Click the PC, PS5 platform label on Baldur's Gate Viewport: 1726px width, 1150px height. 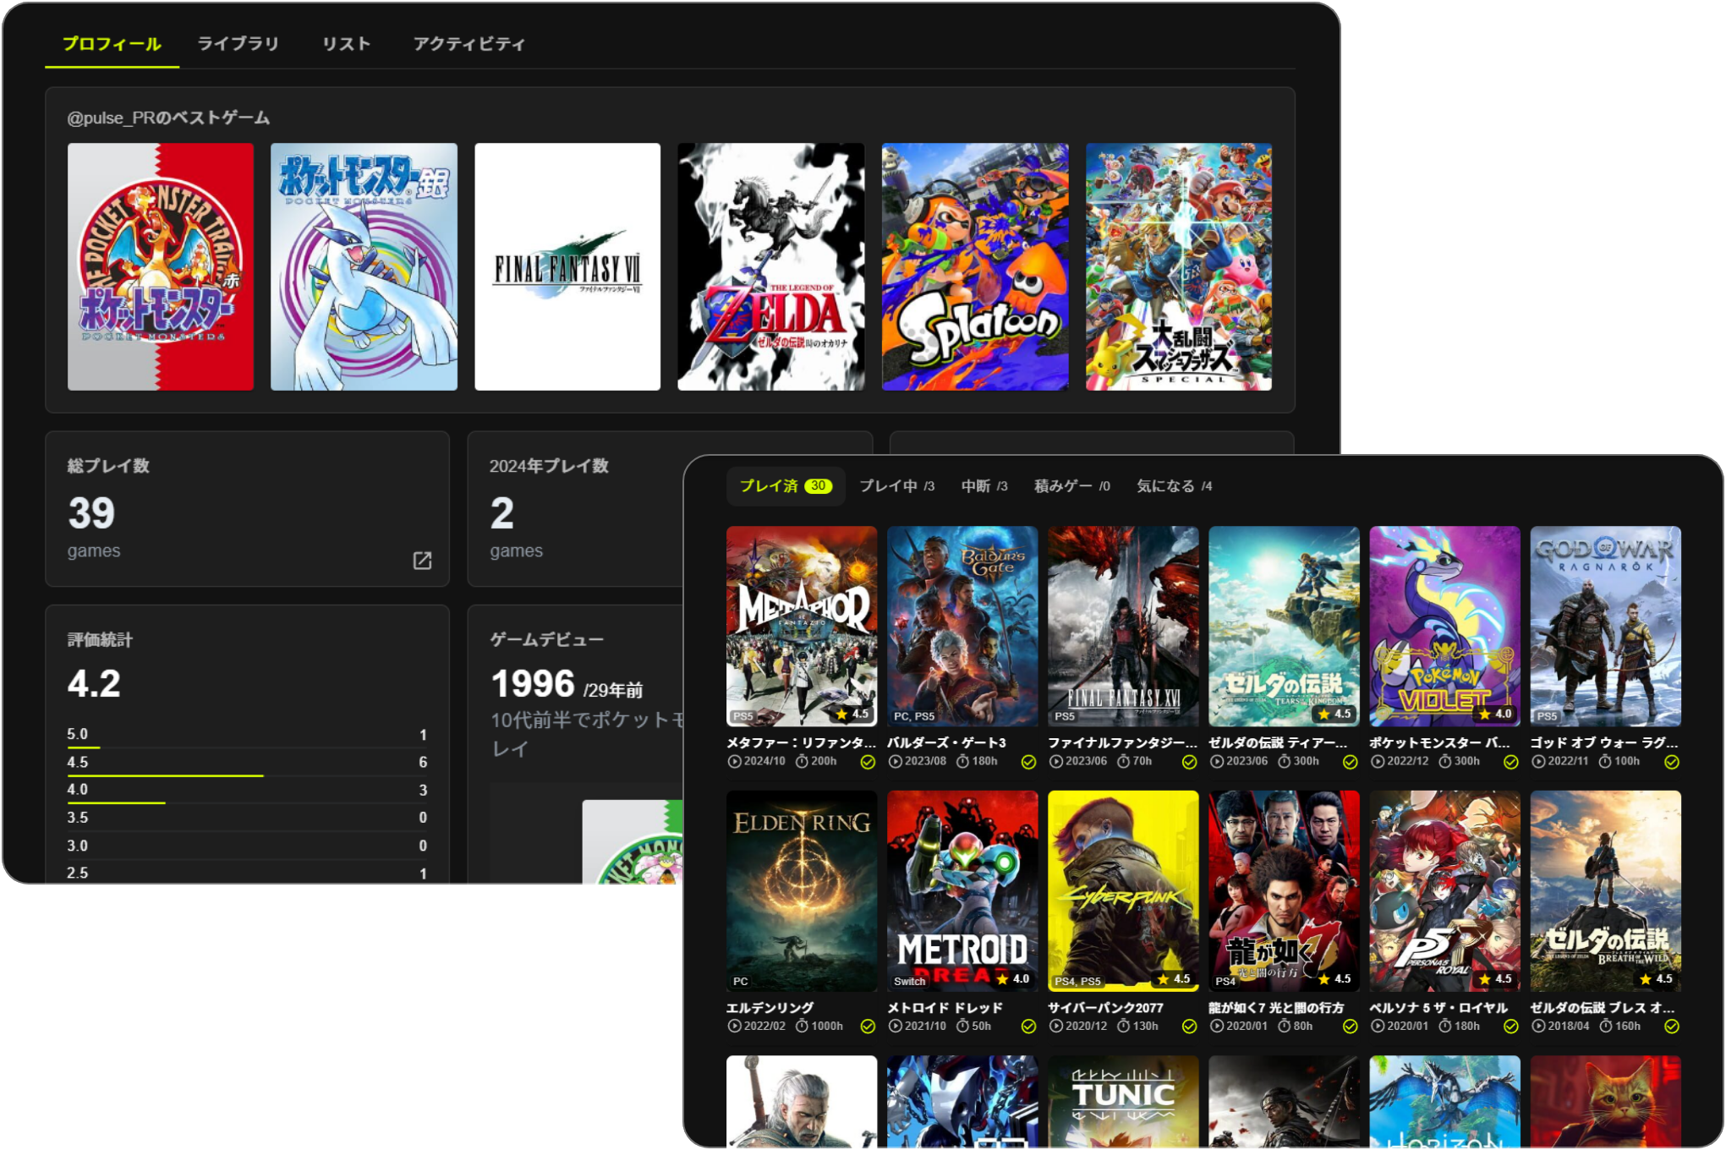914,716
